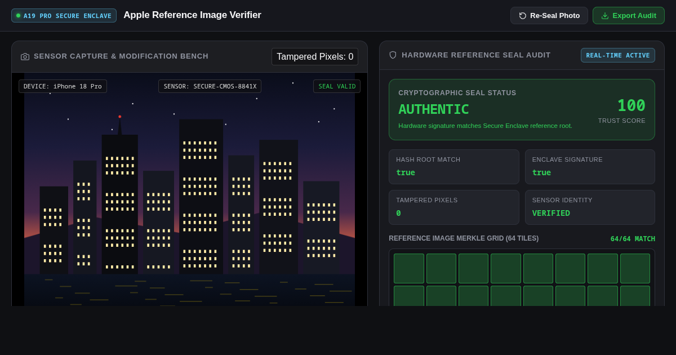Click the shield icon beside Hardware Reference Seal Audit
676x355 pixels.
(x=393, y=55)
